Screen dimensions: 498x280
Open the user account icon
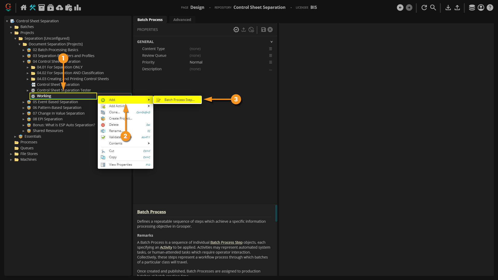tap(481, 8)
